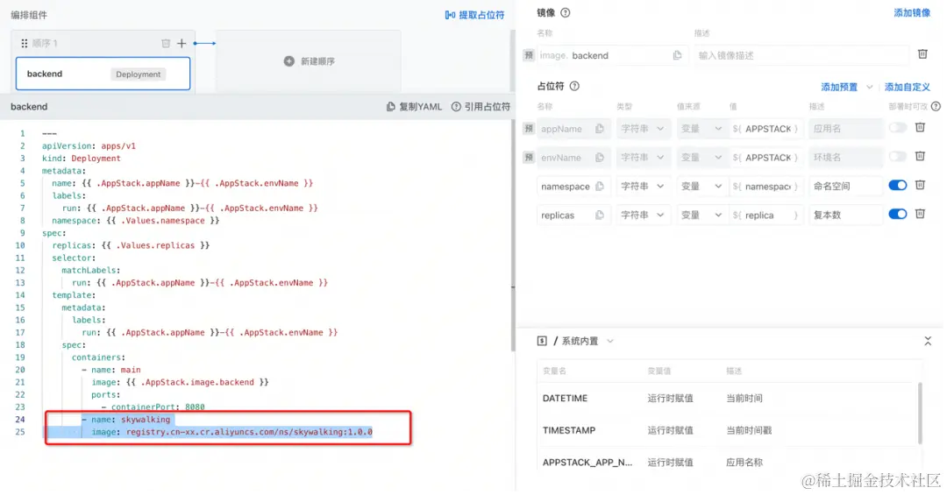The height and width of the screenshot is (495, 947).
Task: Disable the namespace 部署时可改 switch
Action: [x=898, y=186]
